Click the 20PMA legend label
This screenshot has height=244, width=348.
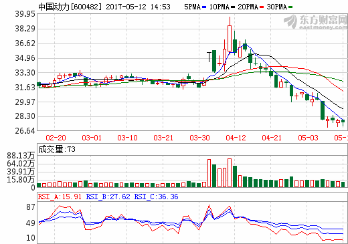tap(248, 7)
